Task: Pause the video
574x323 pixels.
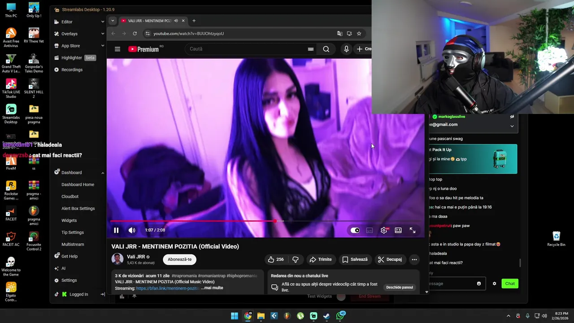Action: coord(116,230)
